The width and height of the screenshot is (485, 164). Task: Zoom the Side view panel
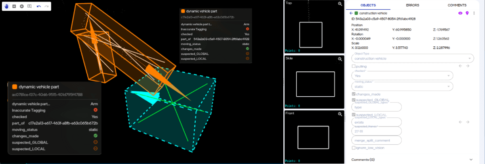point(340,59)
